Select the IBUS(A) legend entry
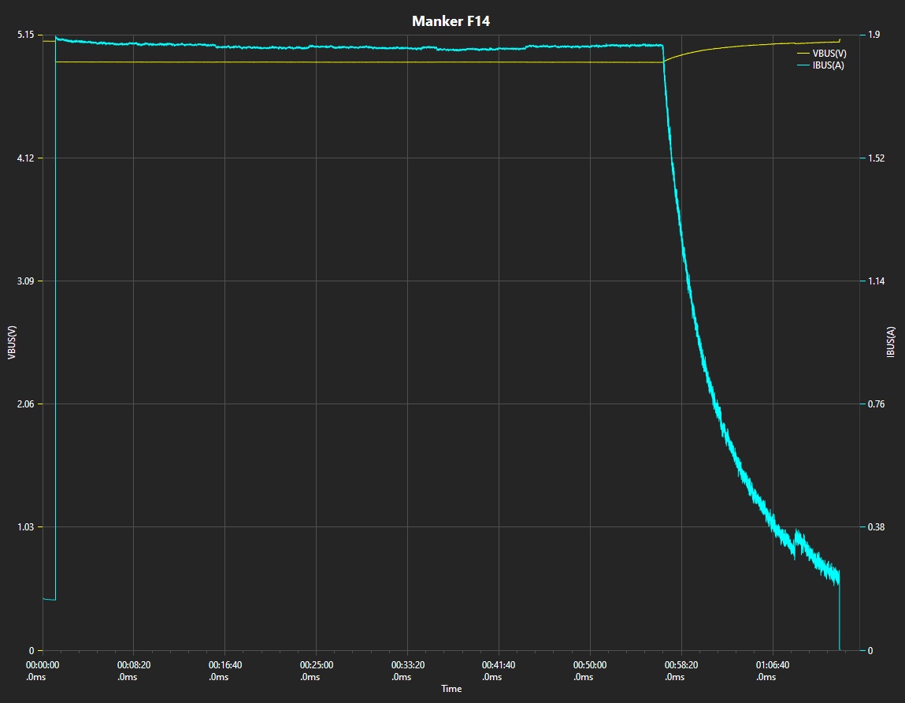This screenshot has width=905, height=703. pyautogui.click(x=820, y=65)
